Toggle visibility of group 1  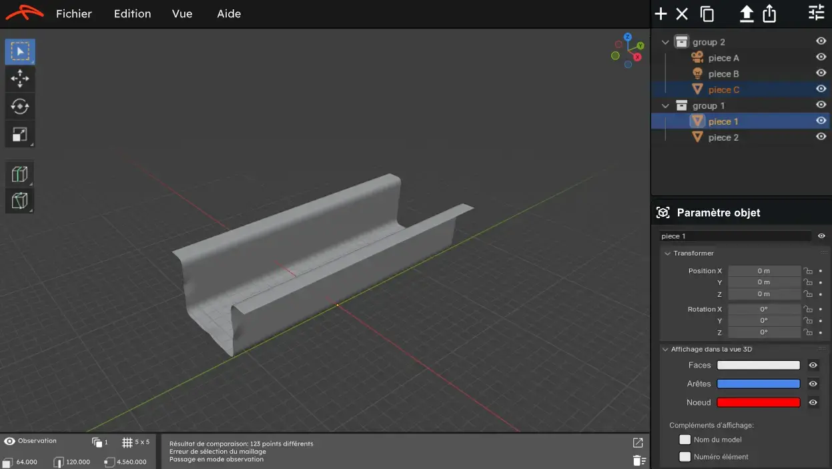coord(821,105)
